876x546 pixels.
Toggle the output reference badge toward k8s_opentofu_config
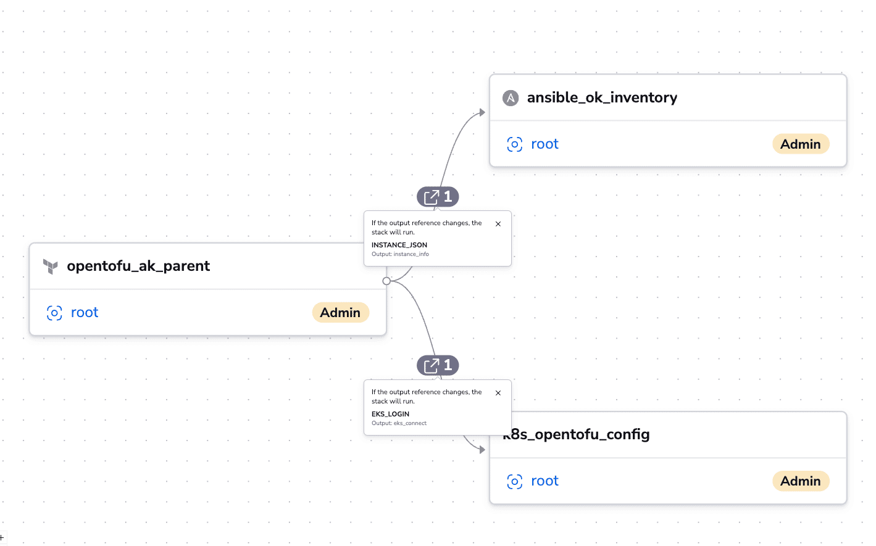click(x=438, y=366)
